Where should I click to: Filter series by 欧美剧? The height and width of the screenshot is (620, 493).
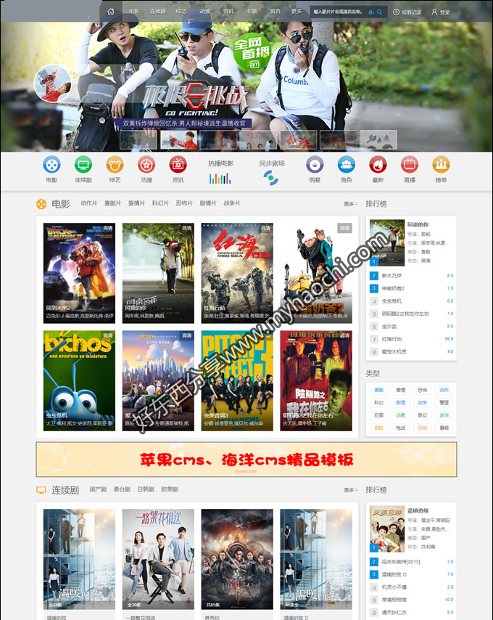(x=170, y=489)
